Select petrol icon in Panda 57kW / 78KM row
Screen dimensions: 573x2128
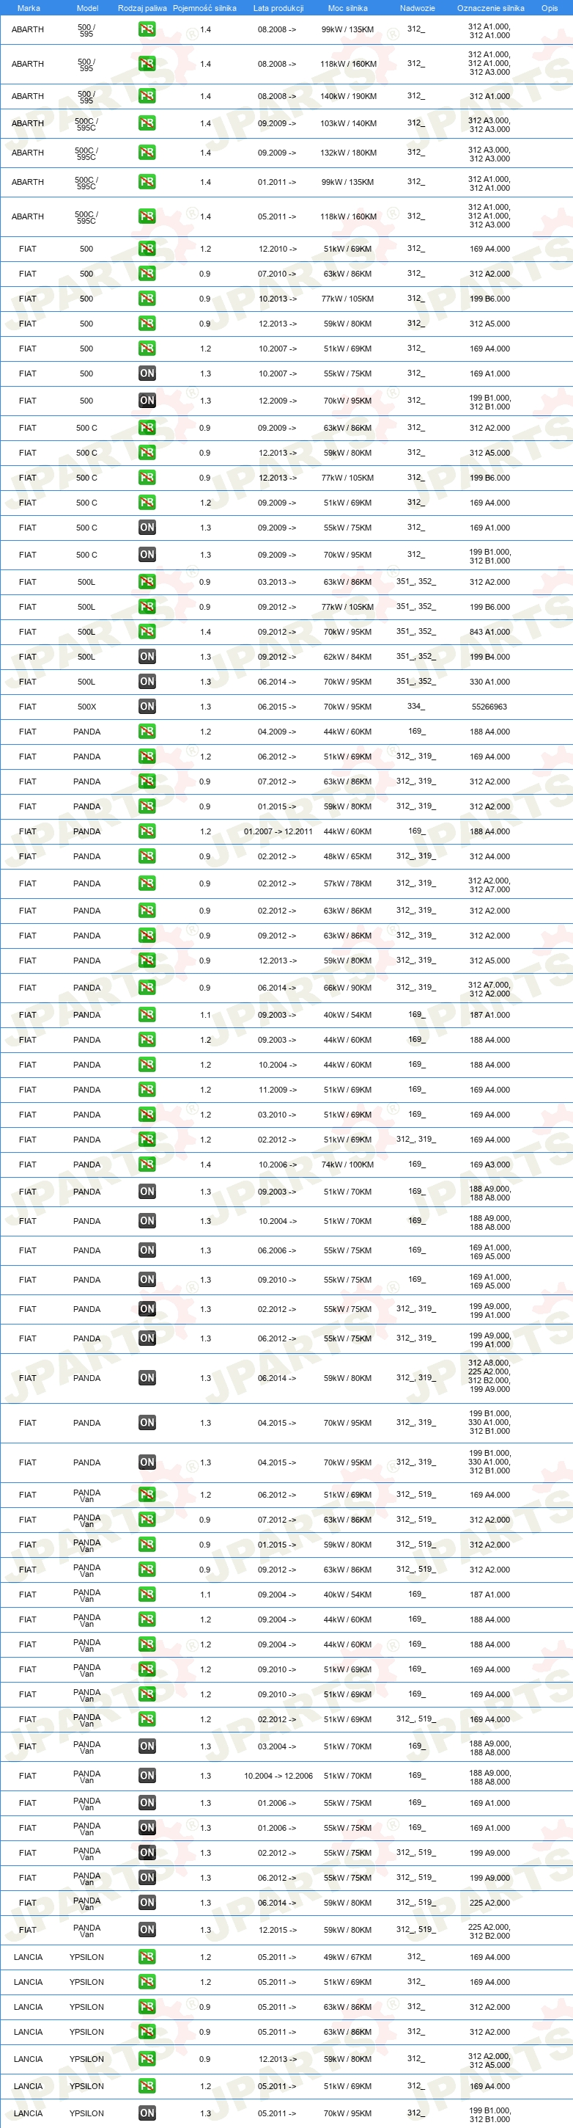click(x=147, y=884)
